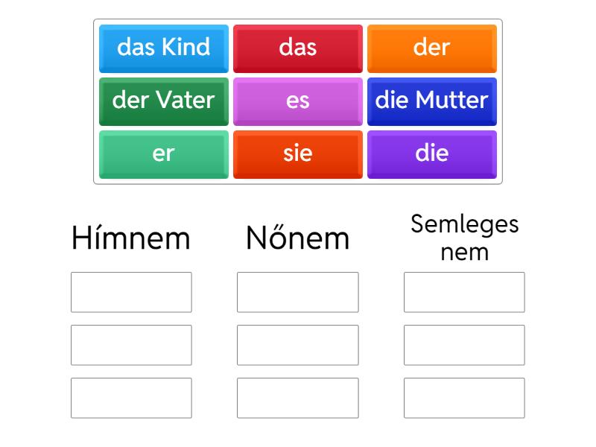596x447 pixels.
Task: Click the top empty box under Hímnem
Action: (x=131, y=292)
